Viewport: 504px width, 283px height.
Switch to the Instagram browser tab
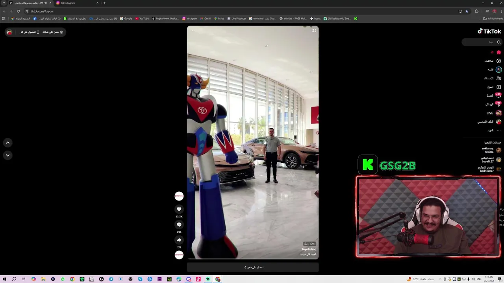tap(77, 3)
